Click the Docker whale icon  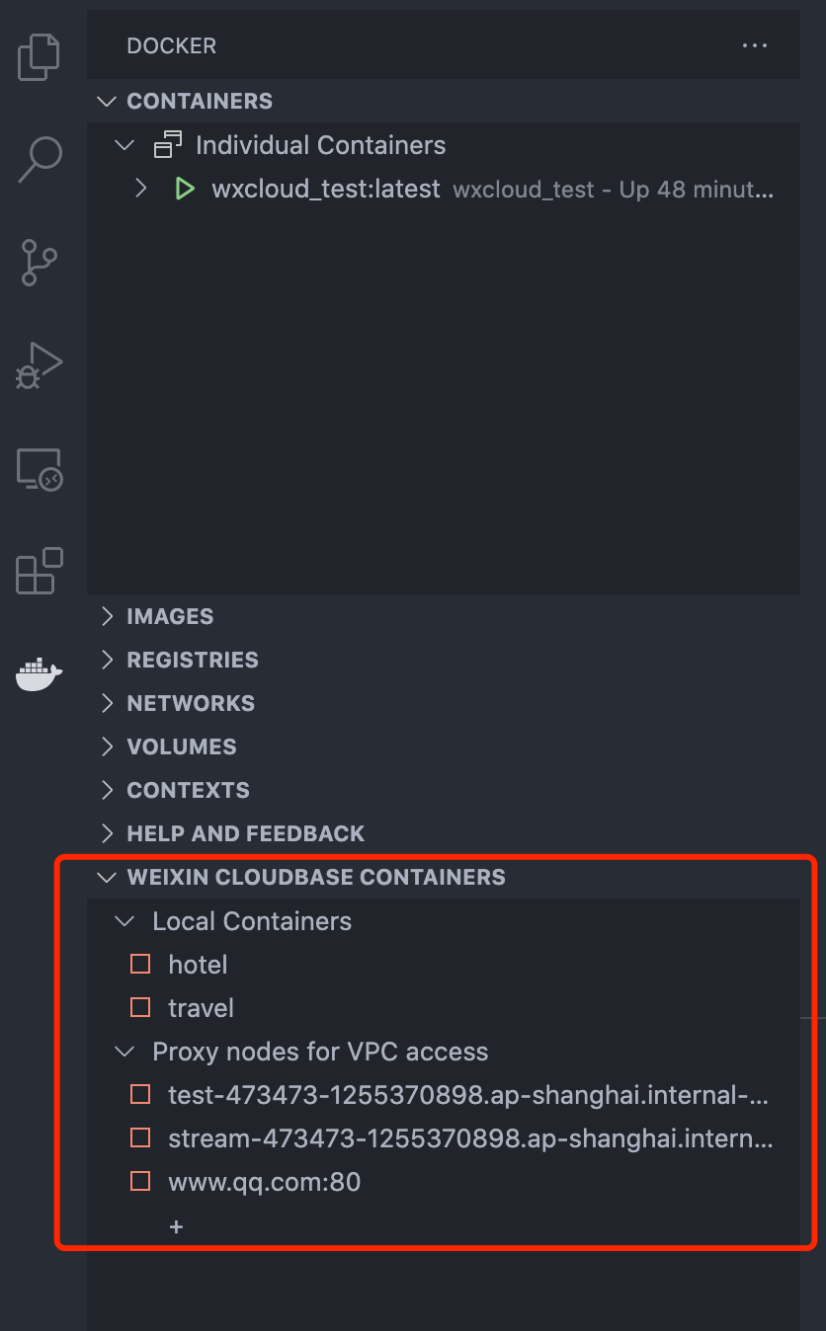point(40,674)
